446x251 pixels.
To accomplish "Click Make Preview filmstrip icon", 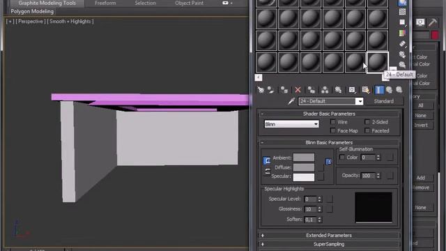I will pos(402,44).
